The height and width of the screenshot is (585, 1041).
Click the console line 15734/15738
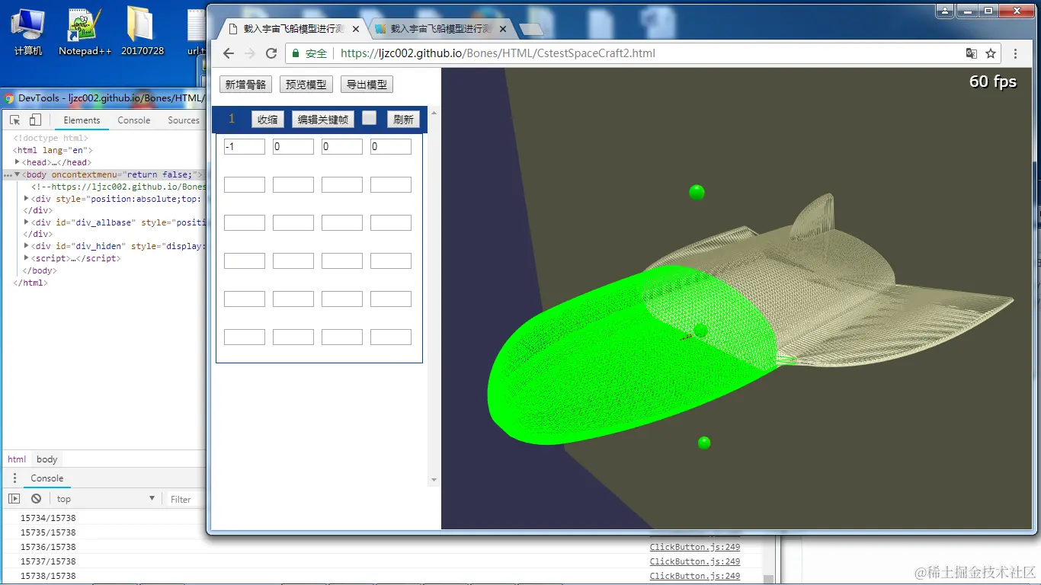pos(48,518)
